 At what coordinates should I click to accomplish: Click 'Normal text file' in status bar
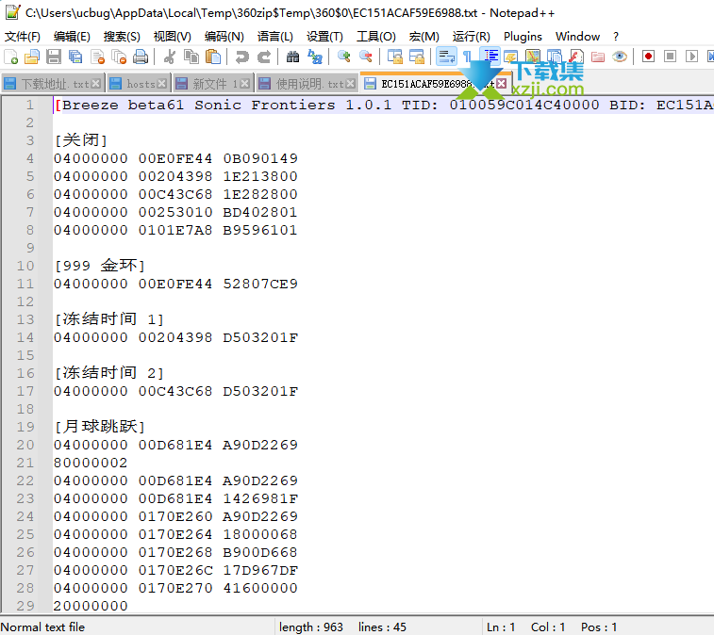click(43, 627)
